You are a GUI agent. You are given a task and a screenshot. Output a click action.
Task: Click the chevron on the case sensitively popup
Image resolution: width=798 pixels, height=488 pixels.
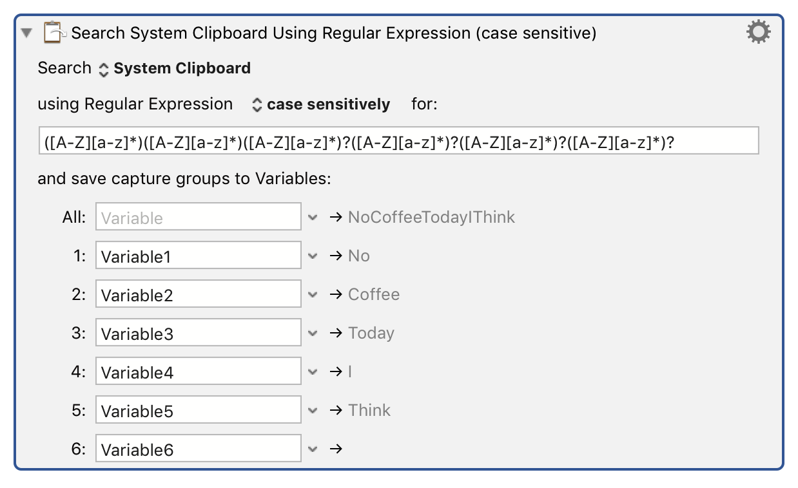(x=257, y=104)
